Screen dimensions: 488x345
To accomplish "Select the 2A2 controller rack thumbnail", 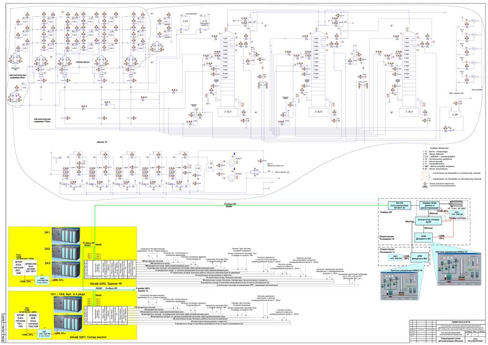I will (x=65, y=253).
